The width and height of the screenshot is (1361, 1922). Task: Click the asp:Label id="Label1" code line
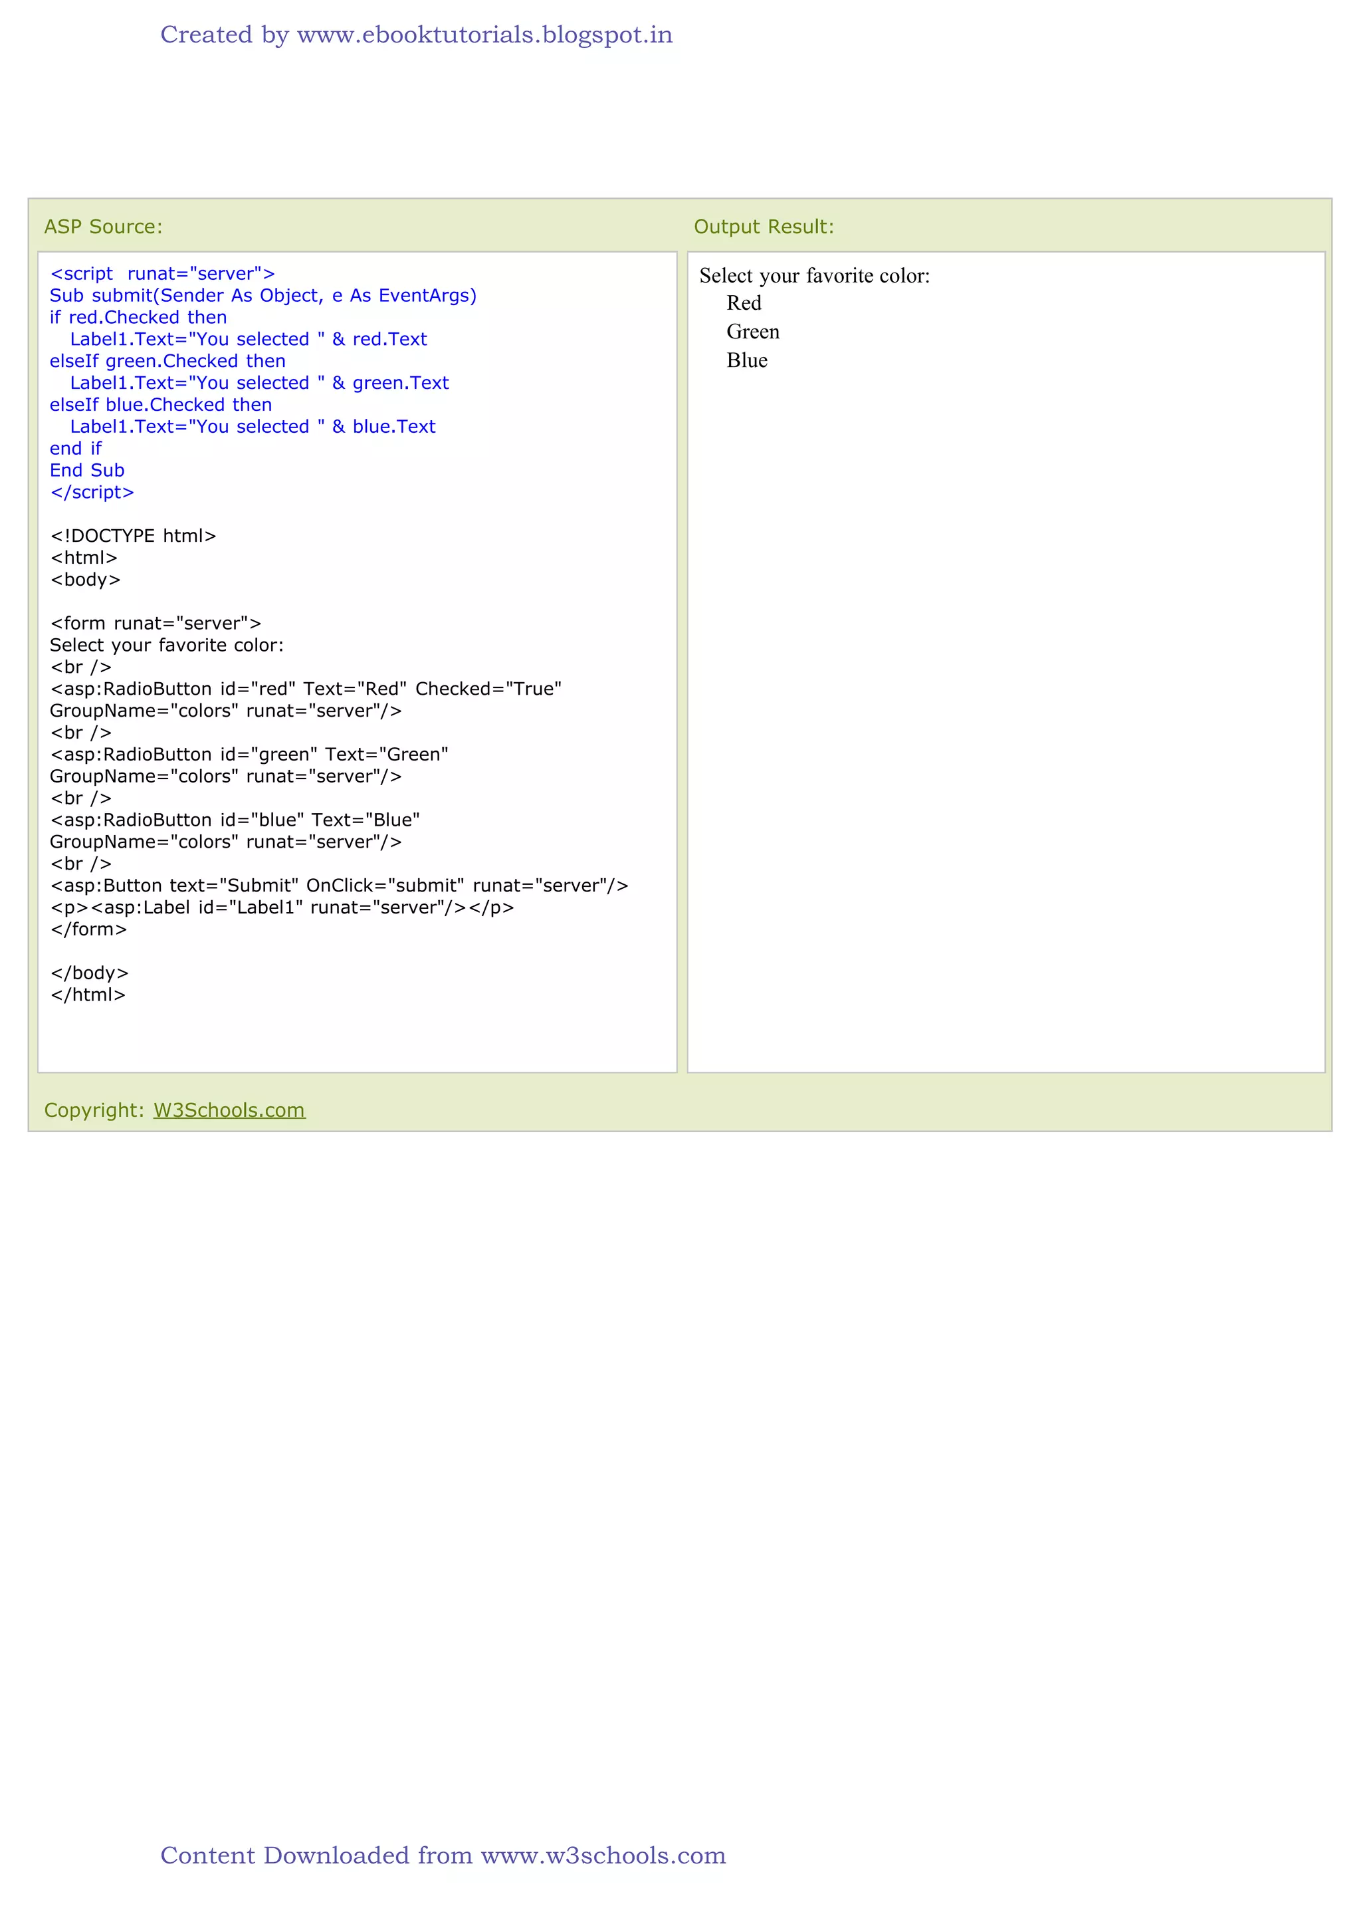[x=282, y=907]
